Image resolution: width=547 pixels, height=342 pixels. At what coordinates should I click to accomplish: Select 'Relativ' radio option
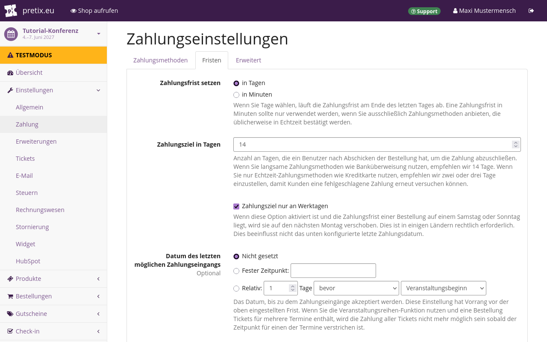236,289
